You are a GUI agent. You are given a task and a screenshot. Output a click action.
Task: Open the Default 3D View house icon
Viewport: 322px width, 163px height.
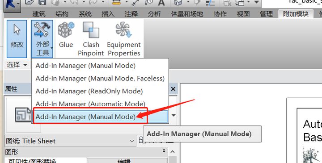178,3
